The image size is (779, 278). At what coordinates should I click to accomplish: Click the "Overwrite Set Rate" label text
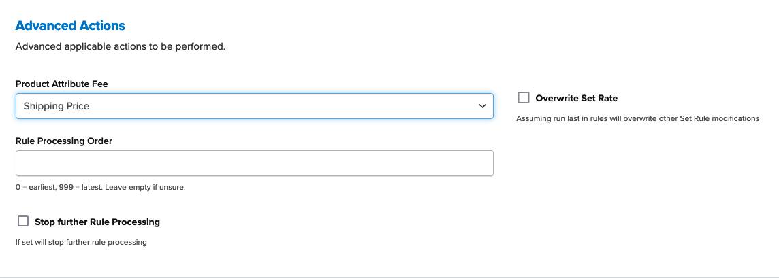(x=576, y=98)
